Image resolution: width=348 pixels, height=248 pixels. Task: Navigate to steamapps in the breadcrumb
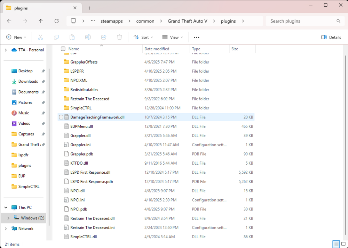tap(111, 21)
